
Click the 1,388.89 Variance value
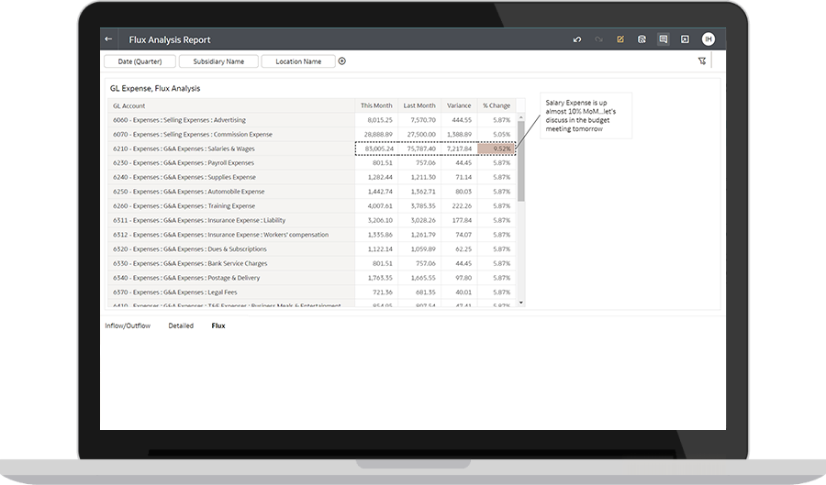(x=460, y=134)
